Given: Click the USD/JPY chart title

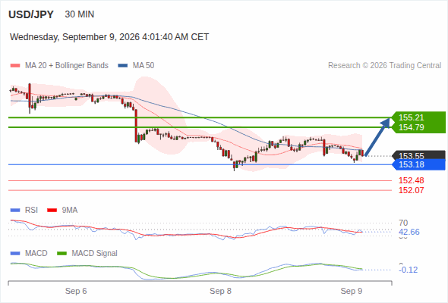Looking at the screenshot, I should 31,14.
